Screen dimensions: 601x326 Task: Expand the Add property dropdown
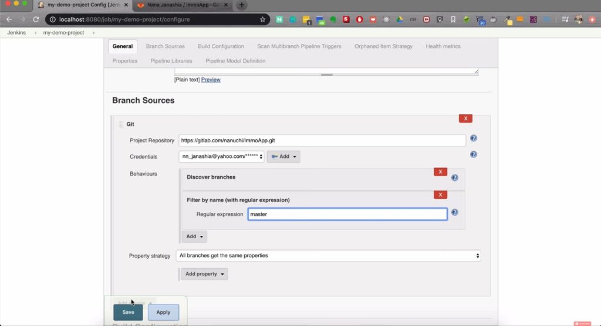point(204,274)
